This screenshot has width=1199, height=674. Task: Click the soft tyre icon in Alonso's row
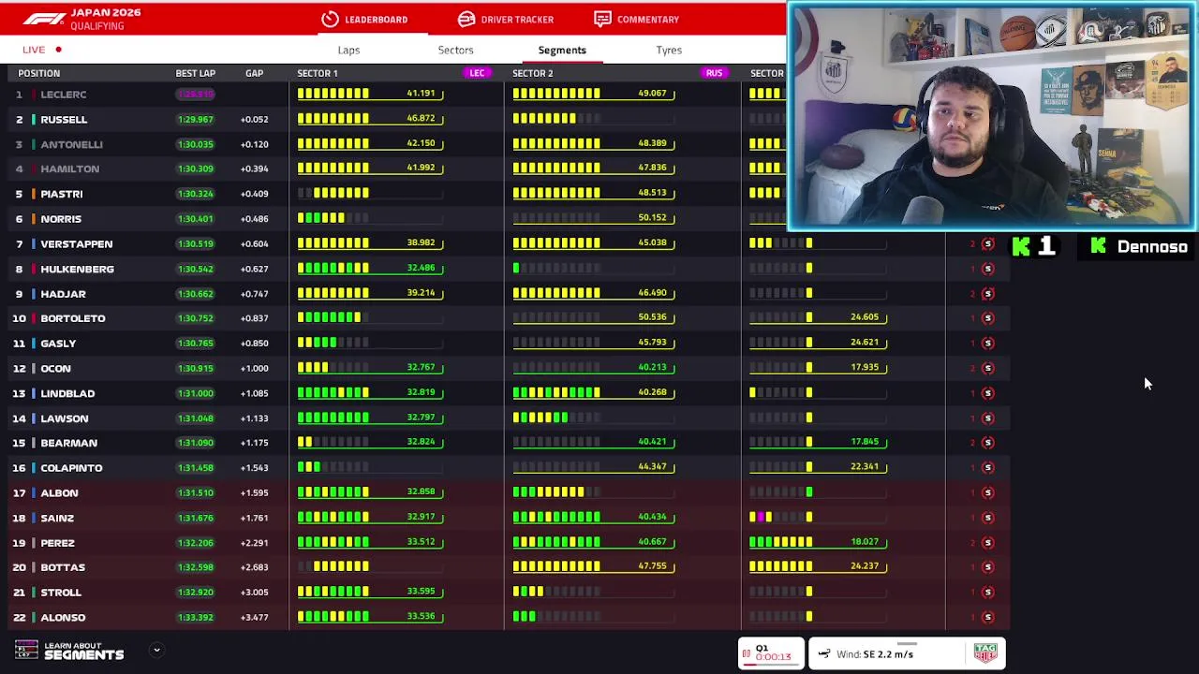[987, 617]
